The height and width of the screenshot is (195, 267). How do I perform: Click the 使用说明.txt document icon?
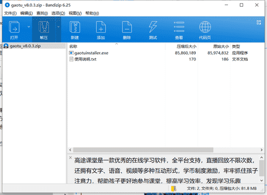coord(71,59)
